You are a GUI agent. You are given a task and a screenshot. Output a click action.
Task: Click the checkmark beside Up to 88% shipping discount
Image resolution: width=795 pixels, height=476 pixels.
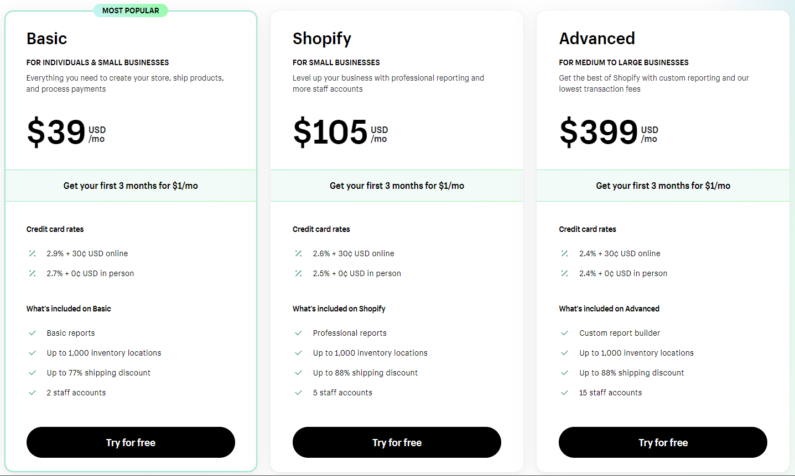(x=298, y=373)
